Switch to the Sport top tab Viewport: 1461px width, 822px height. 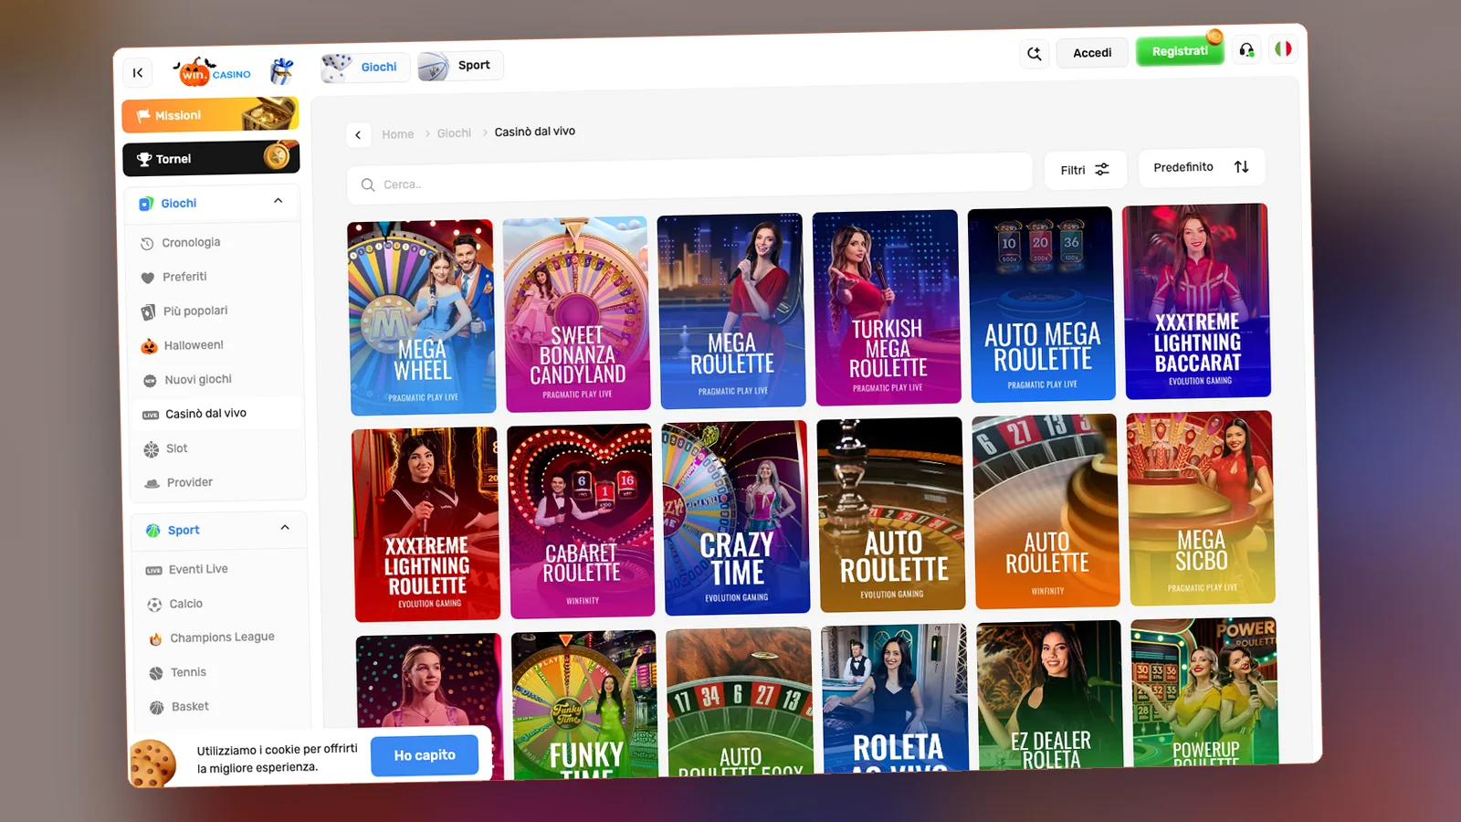coord(460,66)
